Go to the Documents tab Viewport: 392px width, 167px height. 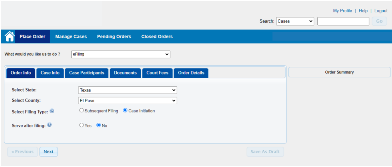coord(125,73)
